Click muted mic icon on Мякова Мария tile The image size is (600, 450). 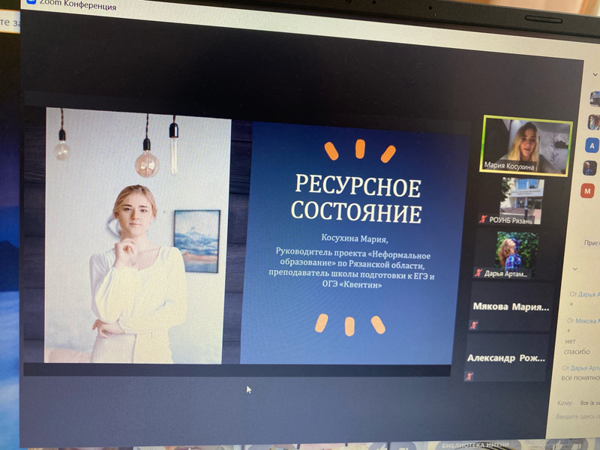(x=473, y=325)
